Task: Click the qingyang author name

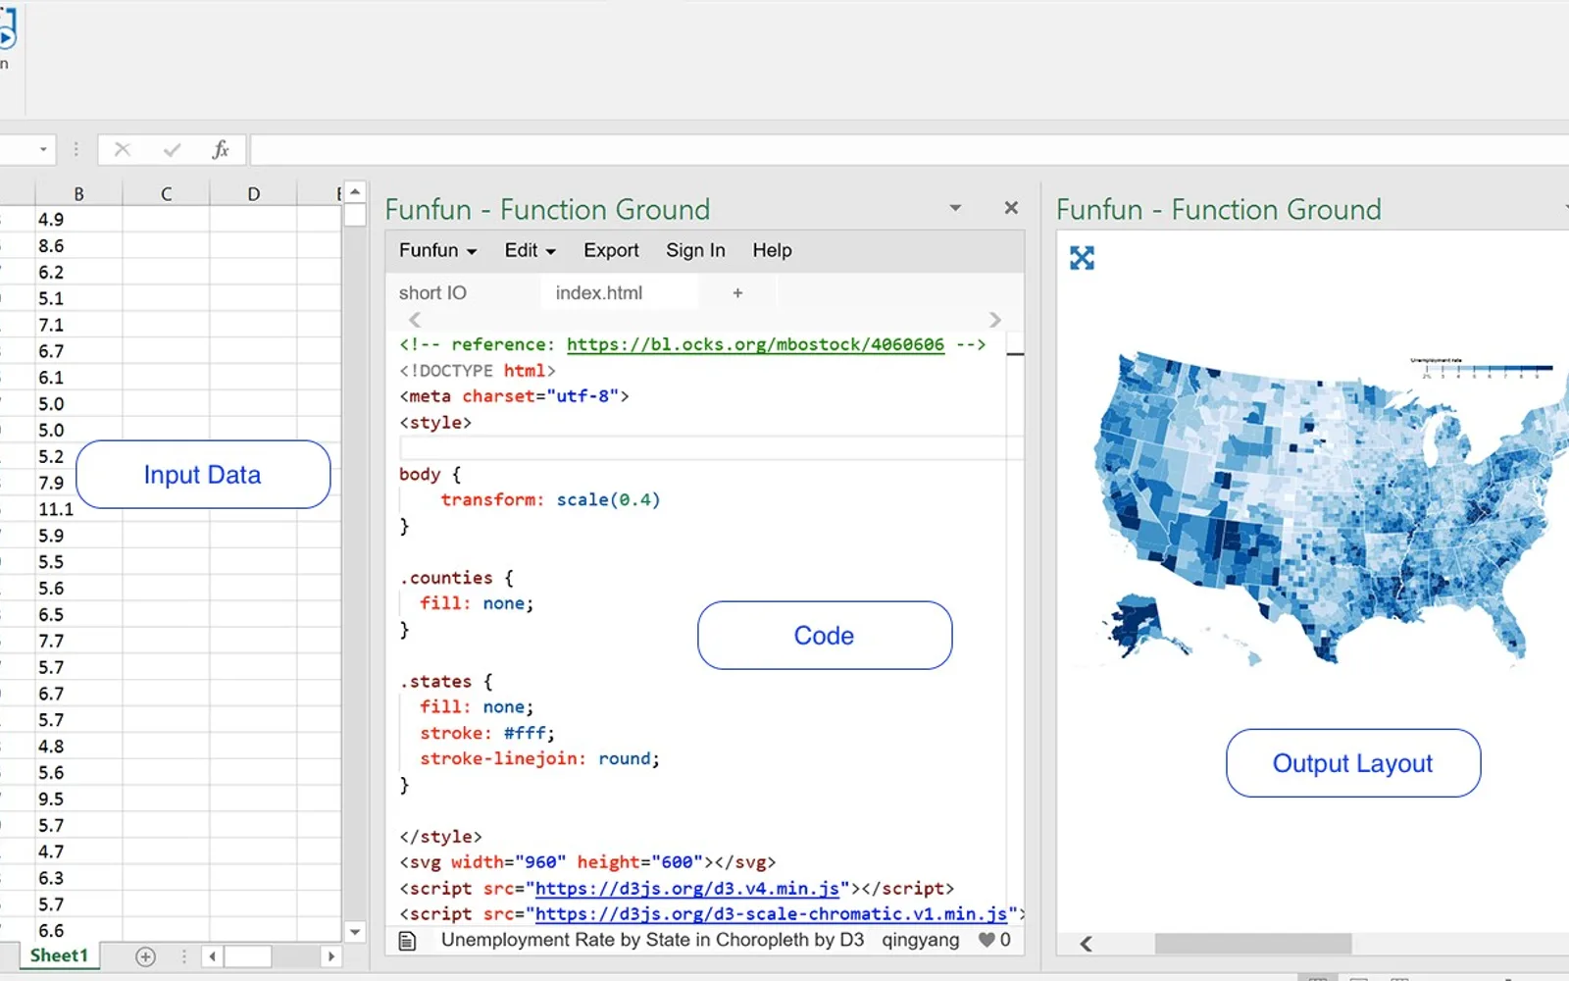Action: coord(921,940)
